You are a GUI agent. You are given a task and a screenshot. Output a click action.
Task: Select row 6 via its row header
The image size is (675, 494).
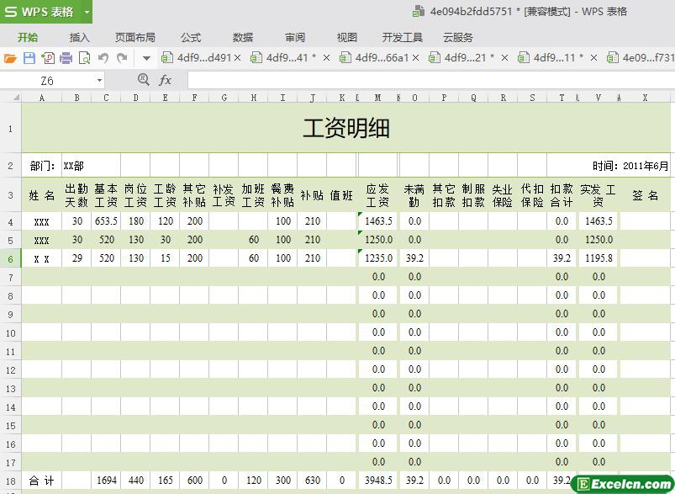click(10, 258)
